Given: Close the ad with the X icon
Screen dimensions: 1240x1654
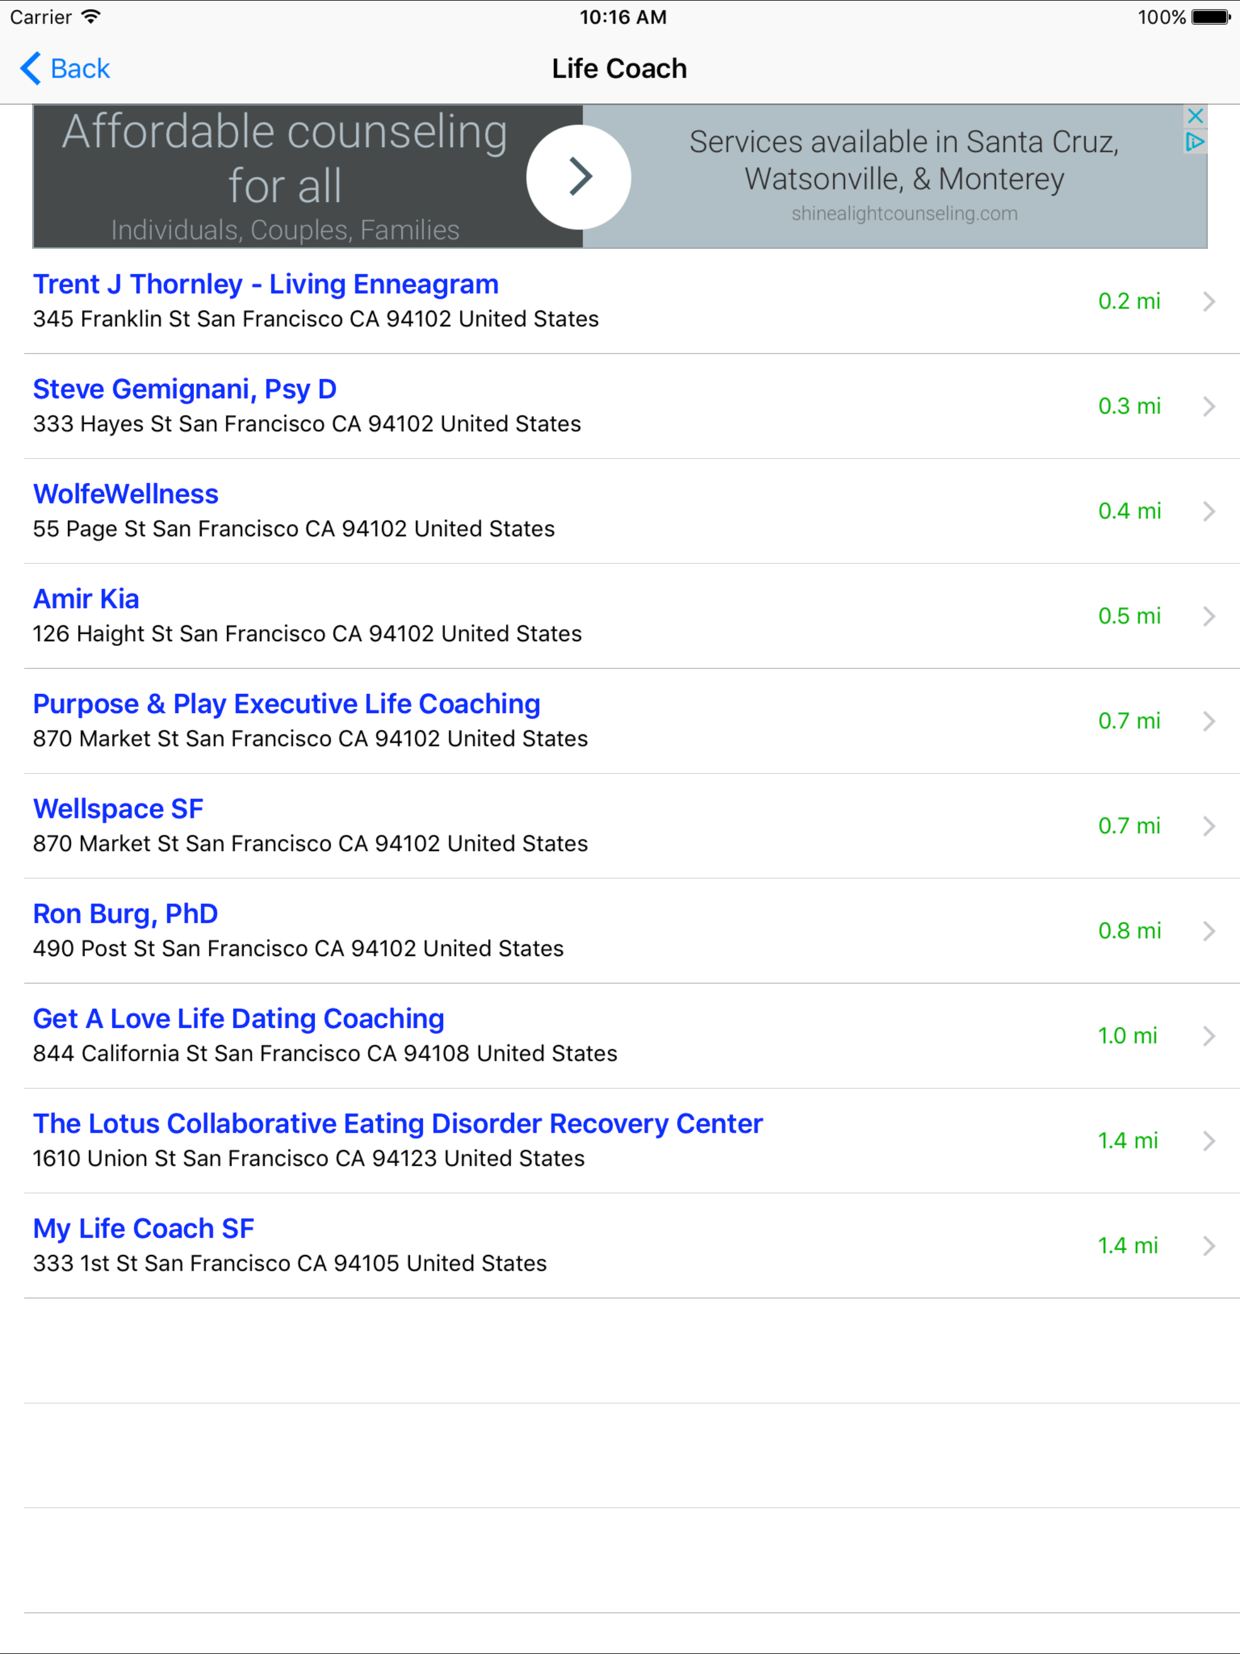Looking at the screenshot, I should 1195,116.
